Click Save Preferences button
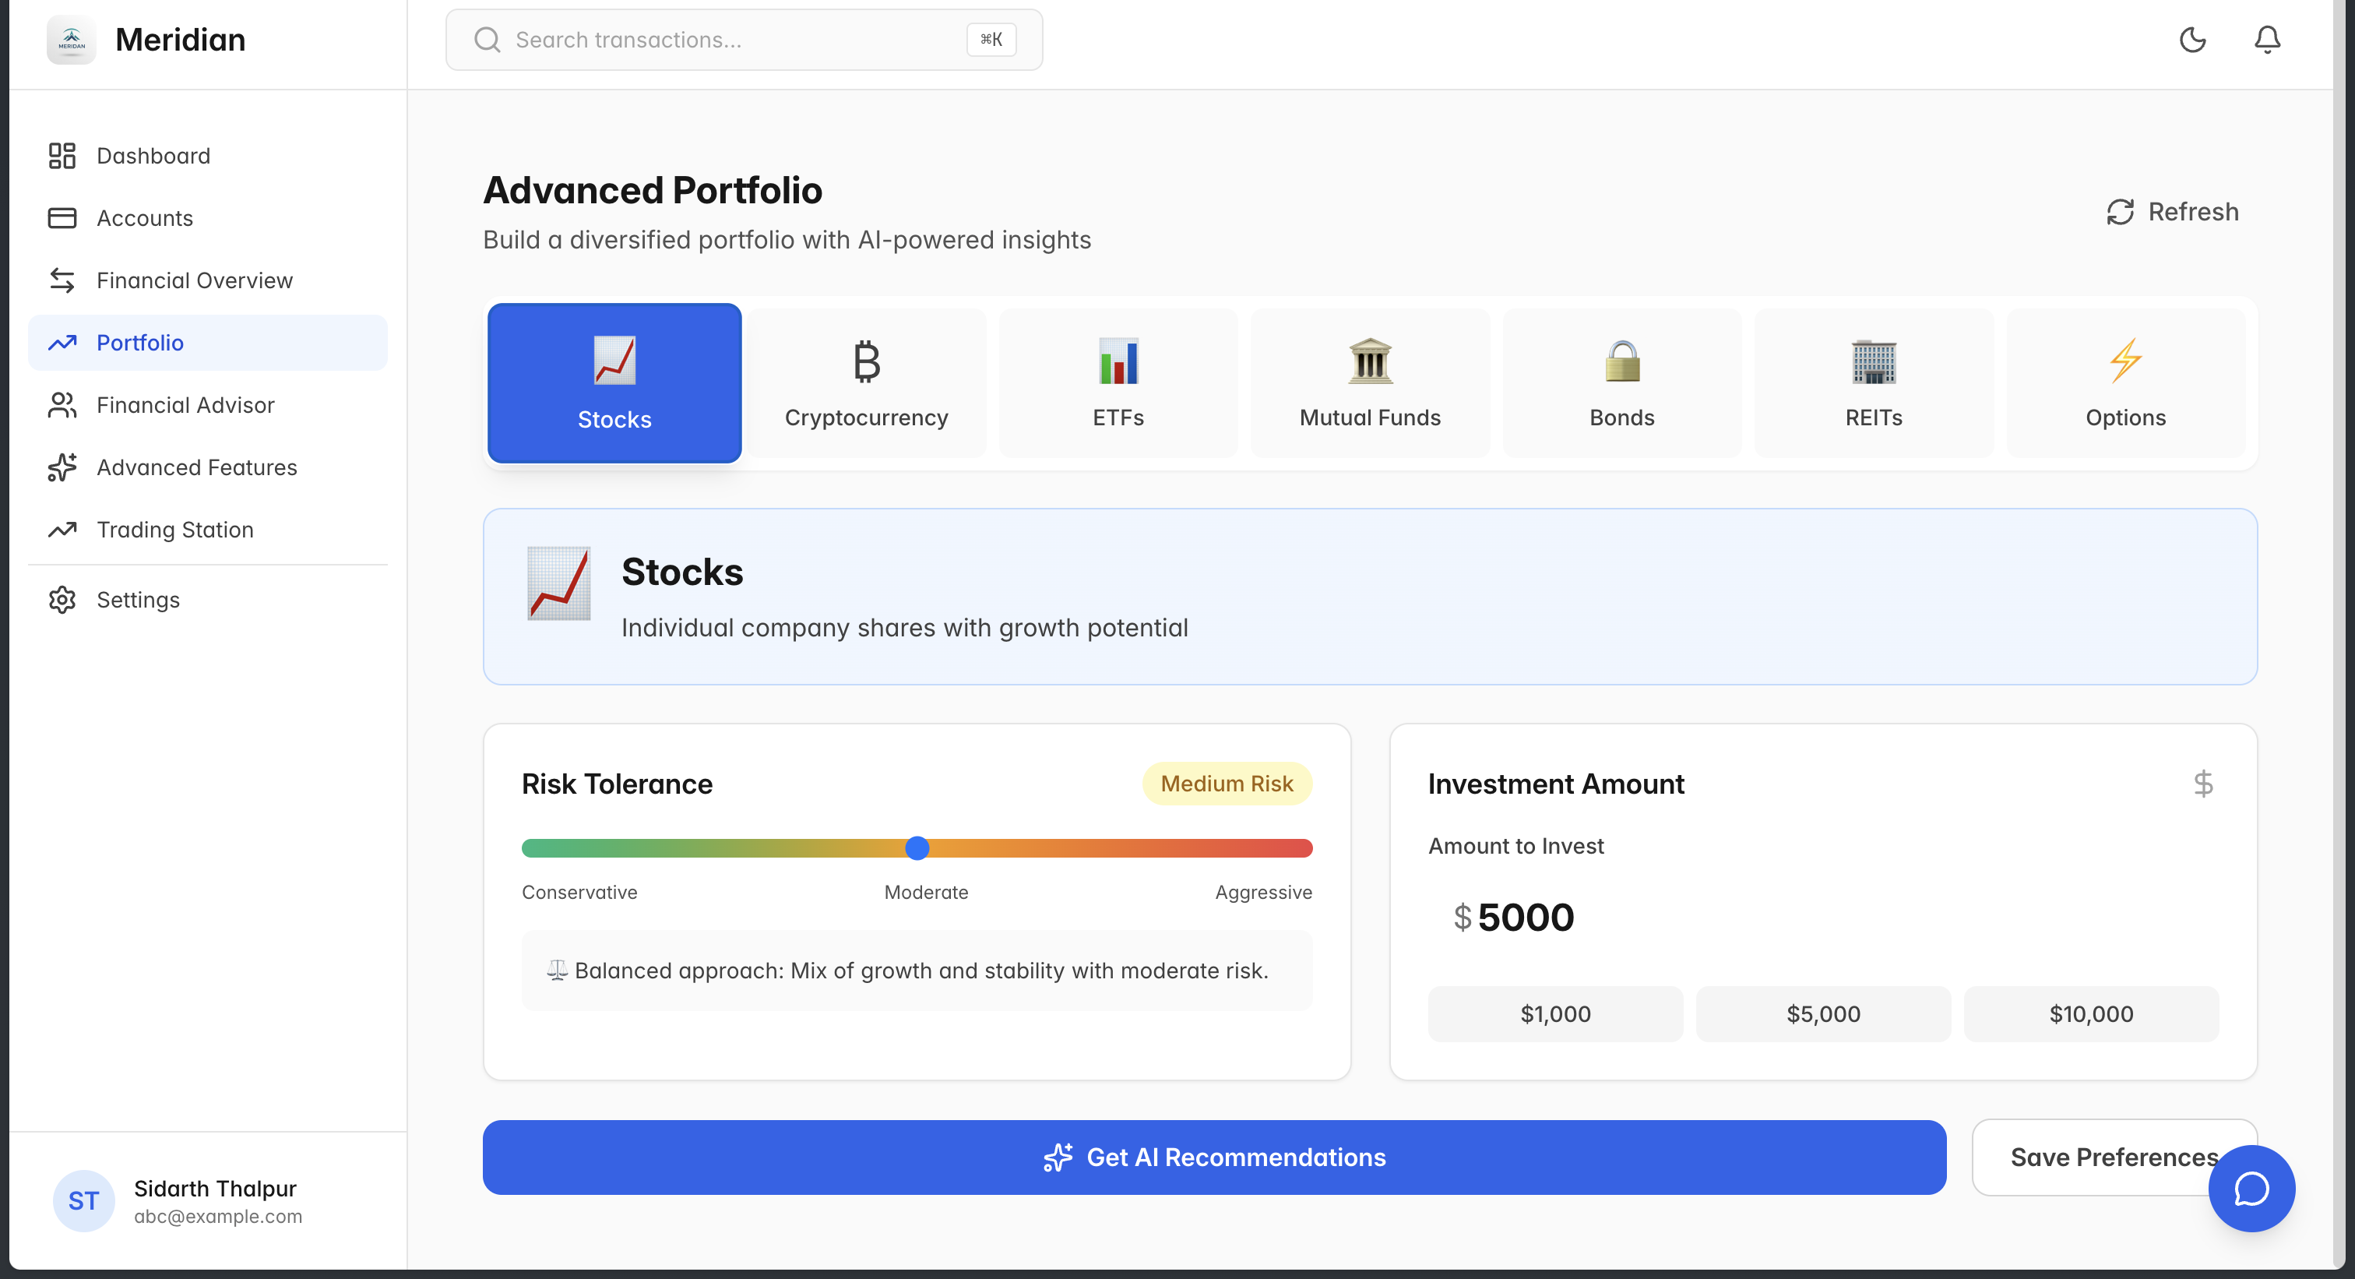Screen dimensions: 2355x1279 [2093, 1157]
